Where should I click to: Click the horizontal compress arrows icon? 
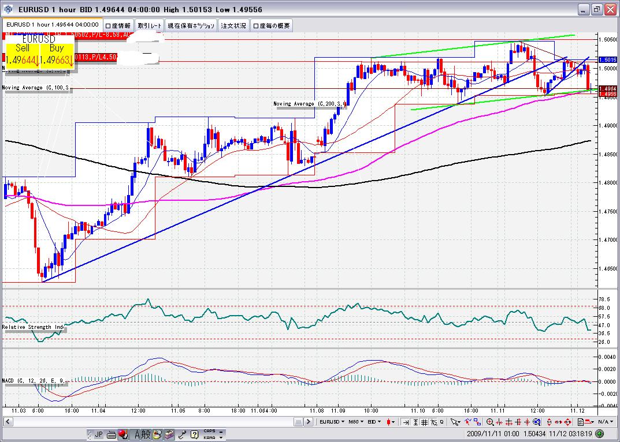click(499, 422)
